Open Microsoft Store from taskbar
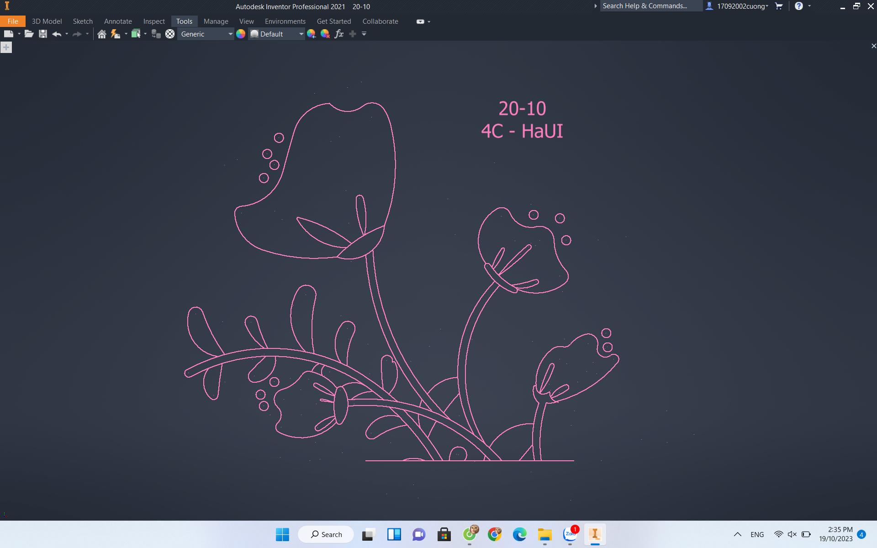Viewport: 877px width, 548px height. [444, 534]
